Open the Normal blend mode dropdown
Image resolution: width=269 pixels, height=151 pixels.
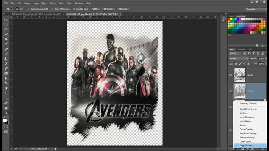pos(239,59)
